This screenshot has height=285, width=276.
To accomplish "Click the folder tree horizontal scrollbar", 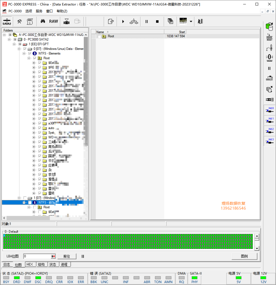I will (x=28, y=218).
